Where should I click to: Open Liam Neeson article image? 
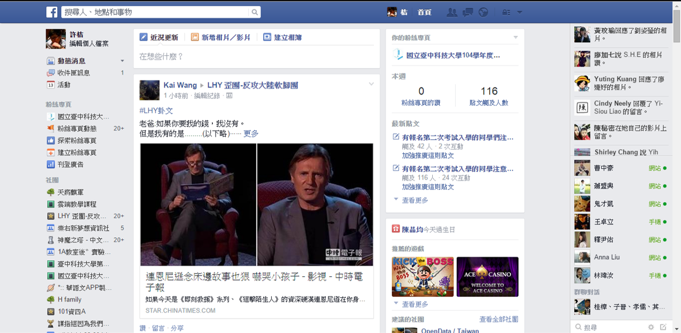[x=256, y=205]
